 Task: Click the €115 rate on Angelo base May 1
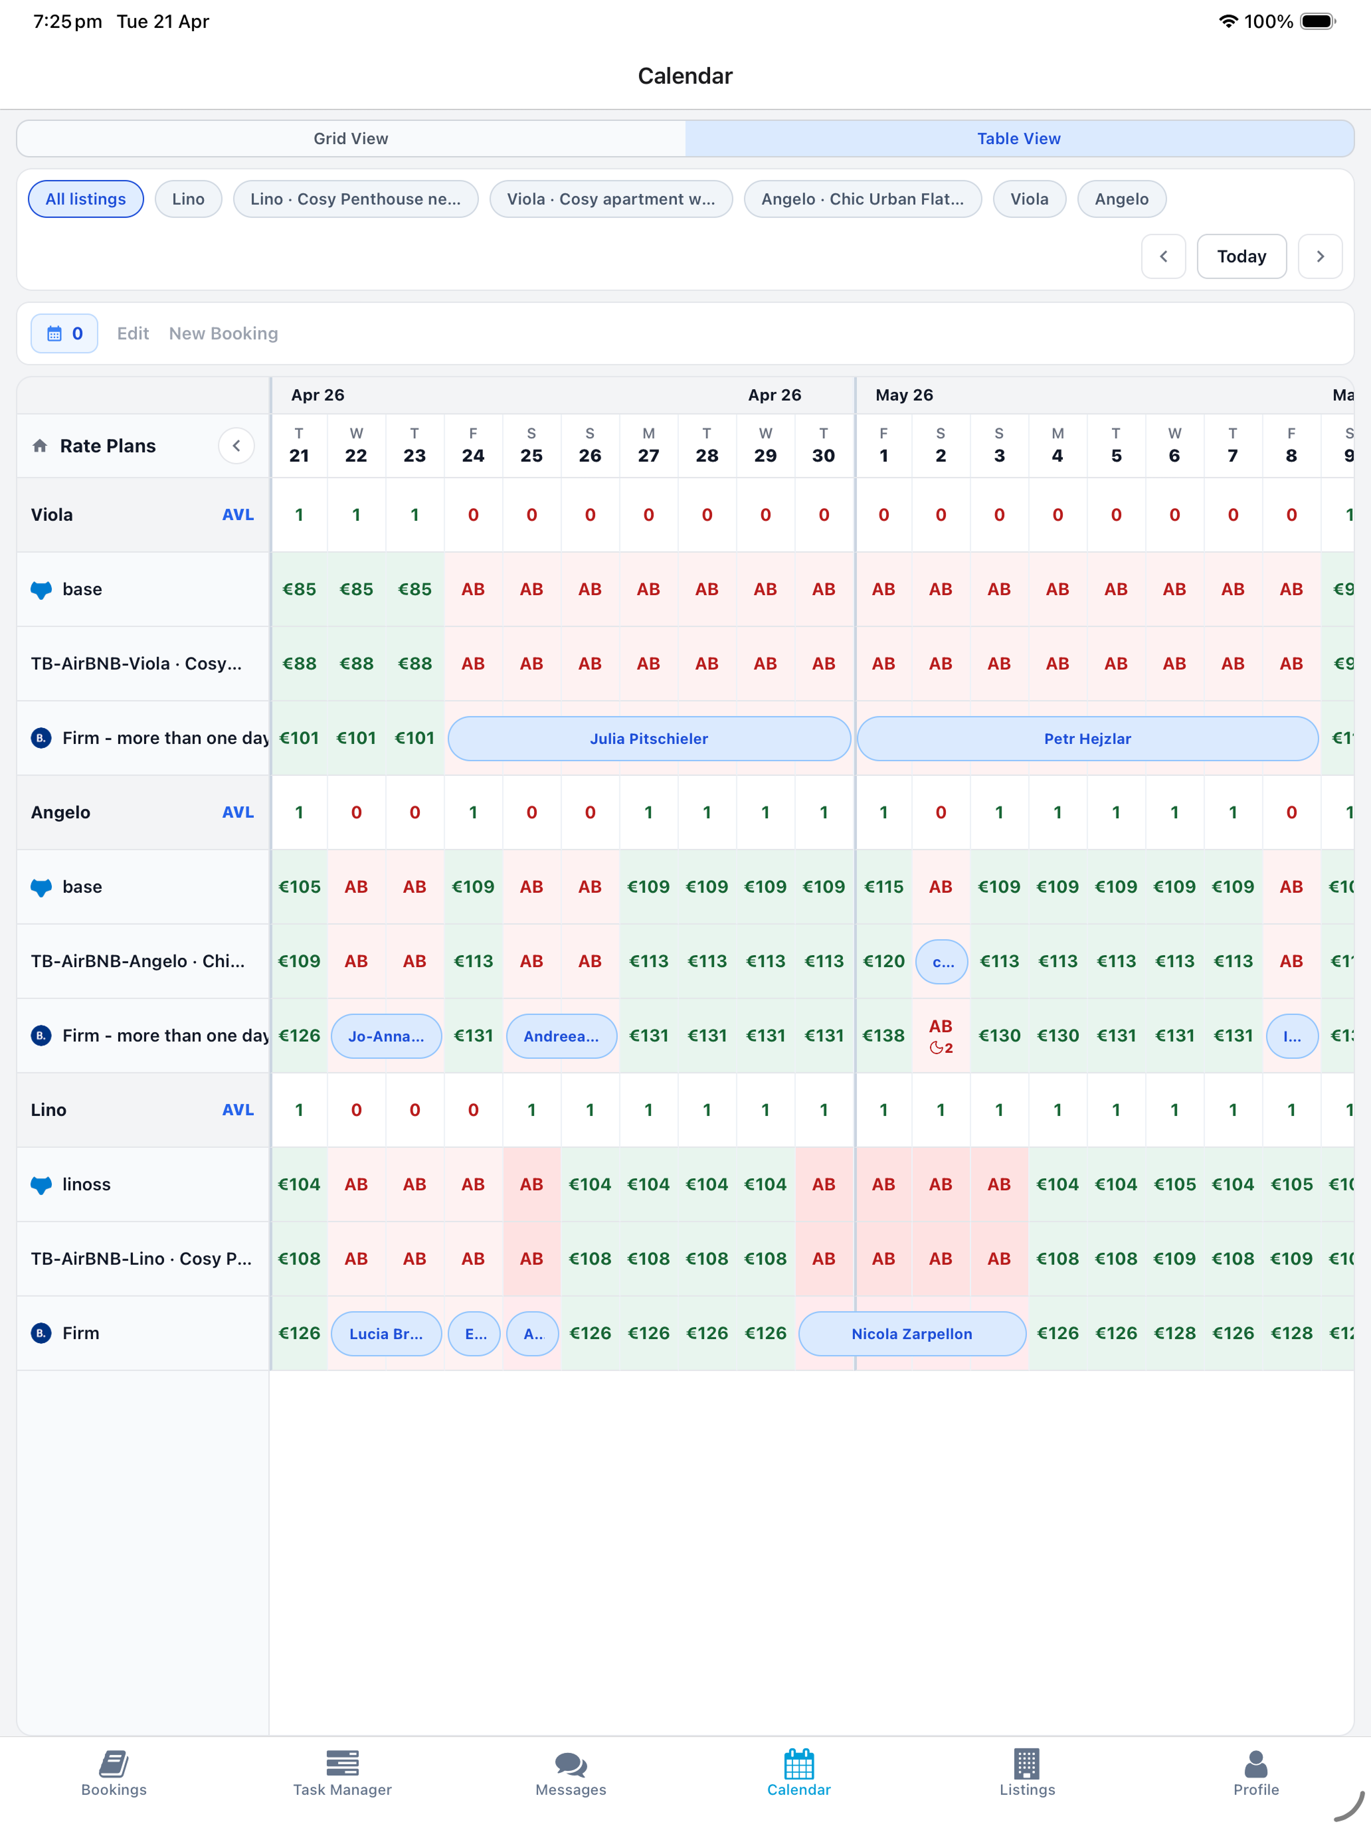pos(883,887)
